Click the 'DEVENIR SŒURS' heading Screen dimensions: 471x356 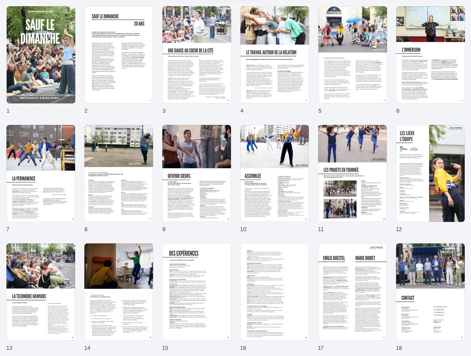179,176
